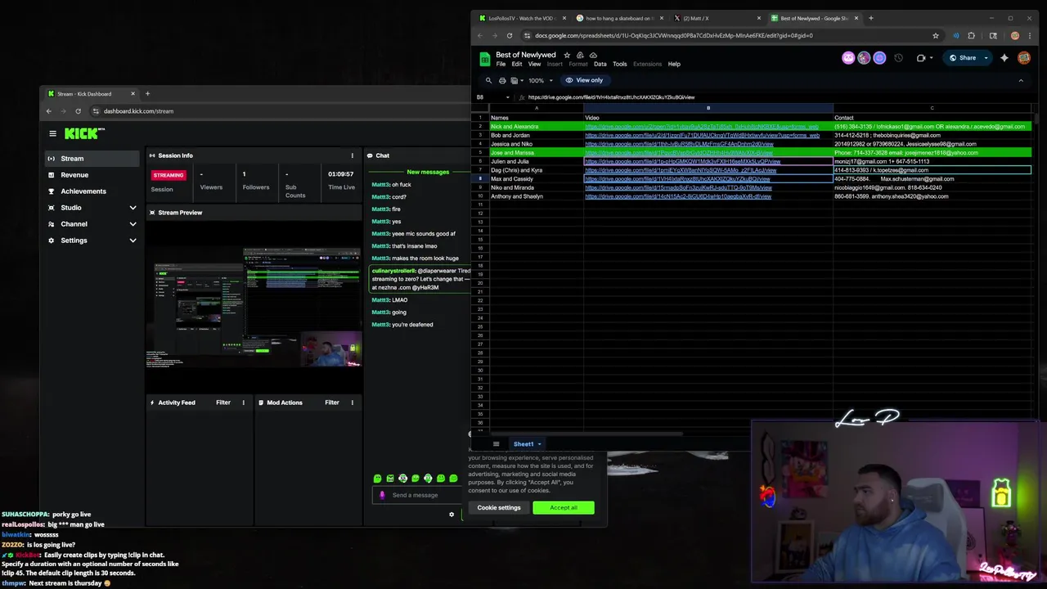Click the purple emote in message box

(x=382, y=495)
